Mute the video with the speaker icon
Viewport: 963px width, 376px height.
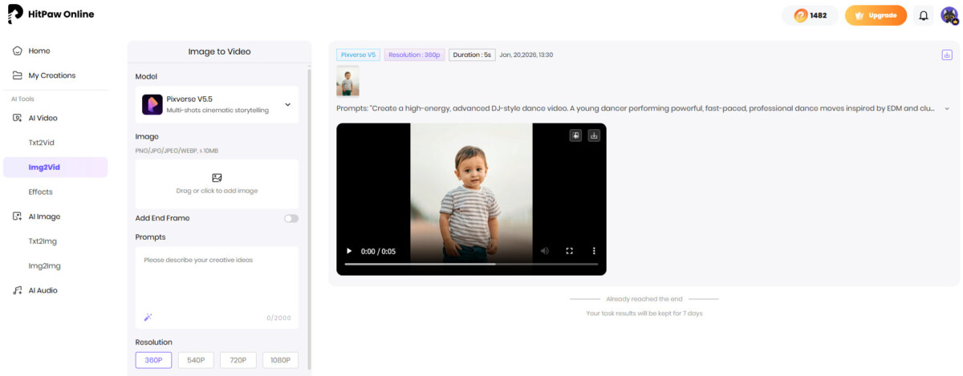coord(545,251)
